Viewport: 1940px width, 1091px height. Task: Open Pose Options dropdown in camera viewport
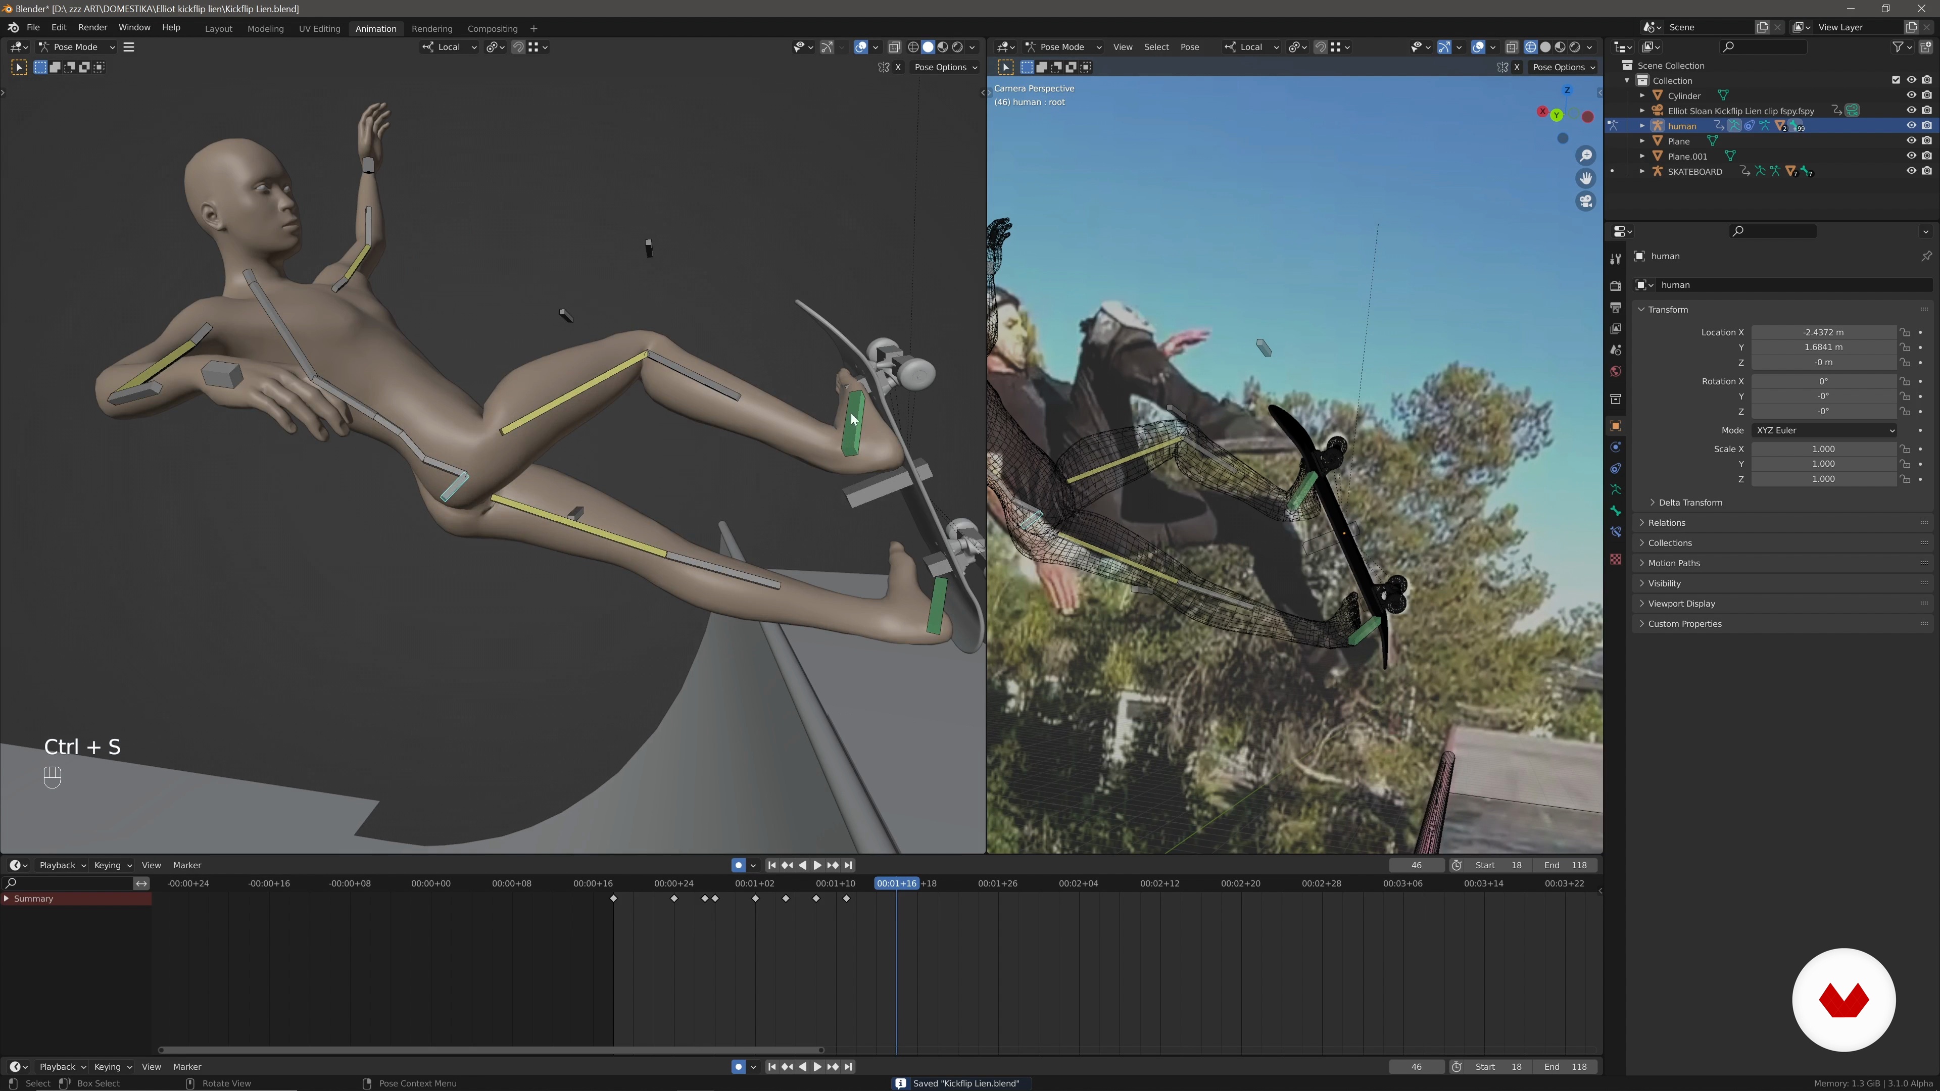(x=1564, y=67)
